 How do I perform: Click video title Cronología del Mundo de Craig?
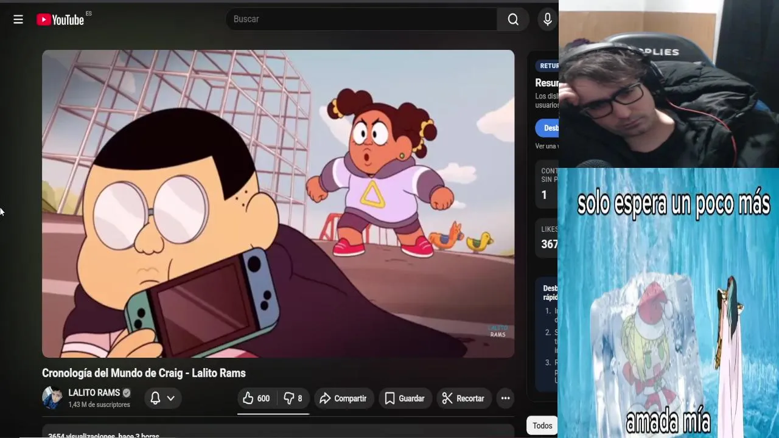(144, 373)
